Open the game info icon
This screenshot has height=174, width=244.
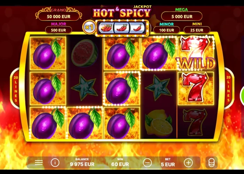55,163
